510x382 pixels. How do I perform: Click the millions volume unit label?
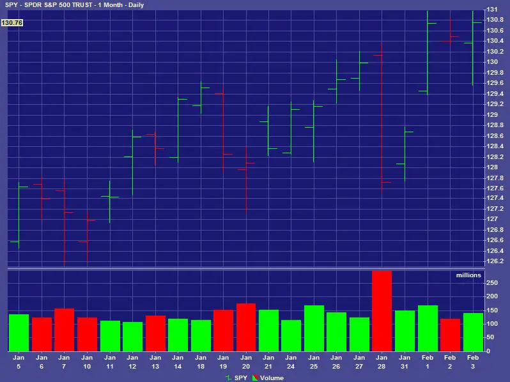468,275
